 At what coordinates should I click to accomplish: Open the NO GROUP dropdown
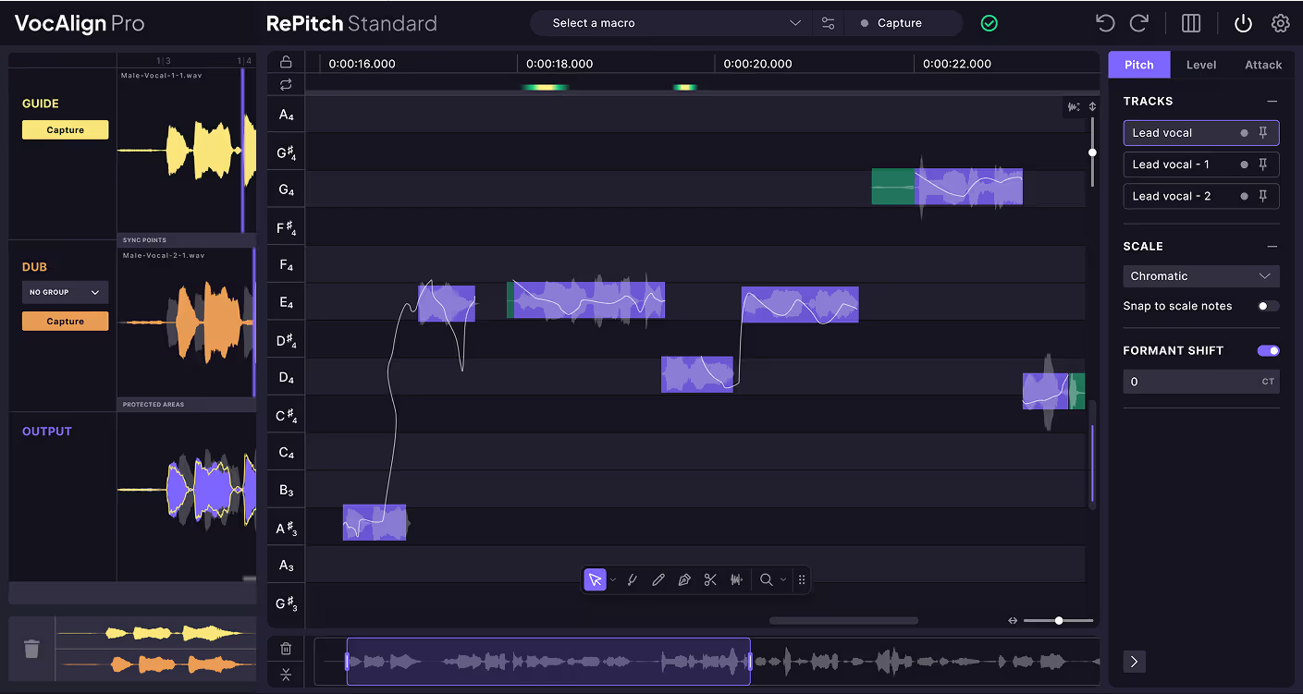pyautogui.click(x=65, y=292)
